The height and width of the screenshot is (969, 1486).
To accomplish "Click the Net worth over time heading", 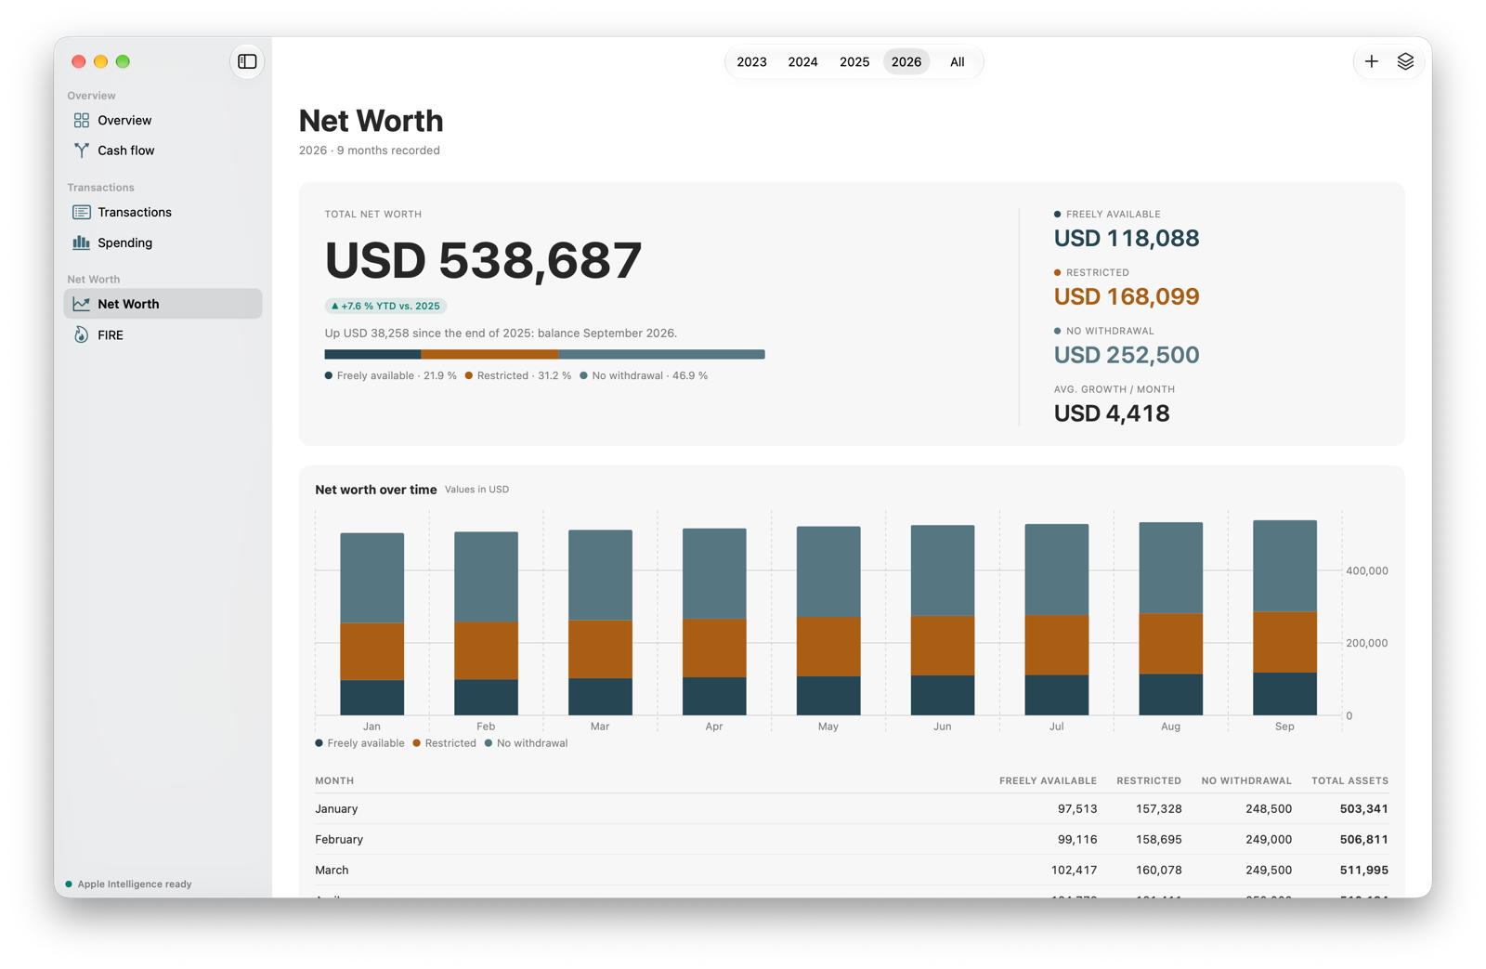I will pyautogui.click(x=376, y=490).
